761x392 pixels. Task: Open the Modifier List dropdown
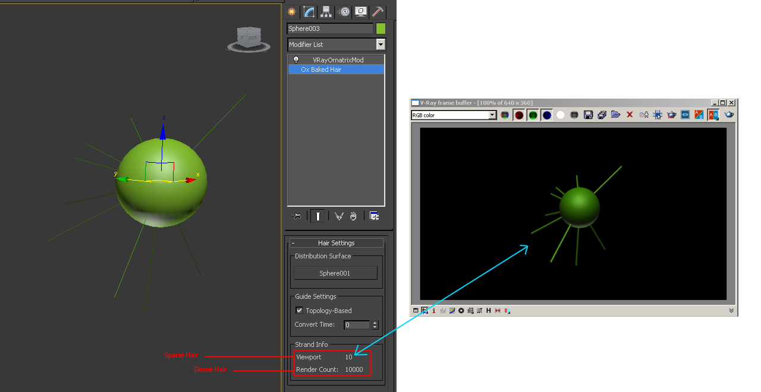(380, 45)
